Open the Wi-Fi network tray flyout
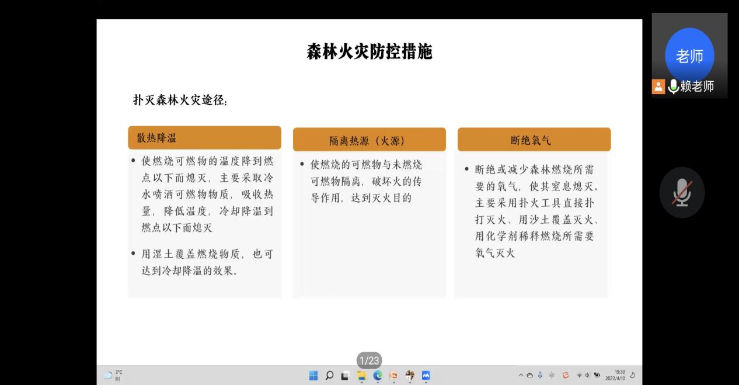The height and width of the screenshot is (385, 739). coord(580,375)
